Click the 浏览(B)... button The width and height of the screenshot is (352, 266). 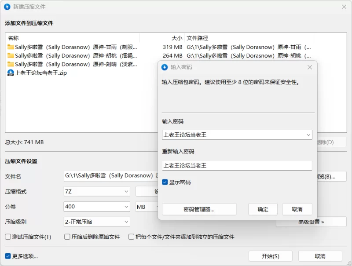332,176
